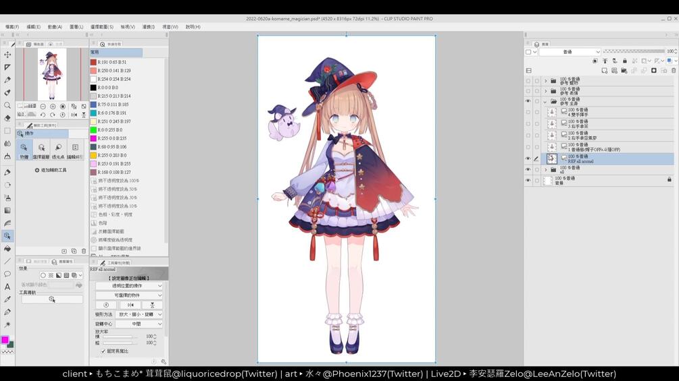Open the 說明(H) menu

pyautogui.click(x=193, y=27)
